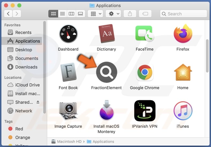Open Desktop in the sidebar
Viewport: 211px width, 147px height.
click(22, 50)
